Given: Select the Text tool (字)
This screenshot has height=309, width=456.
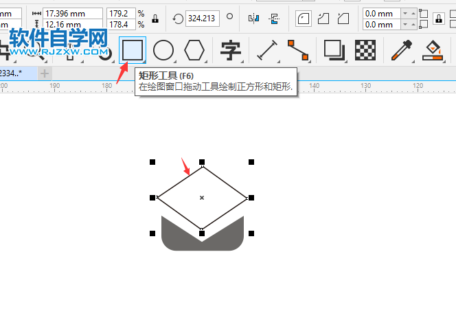Looking at the screenshot, I should point(231,51).
